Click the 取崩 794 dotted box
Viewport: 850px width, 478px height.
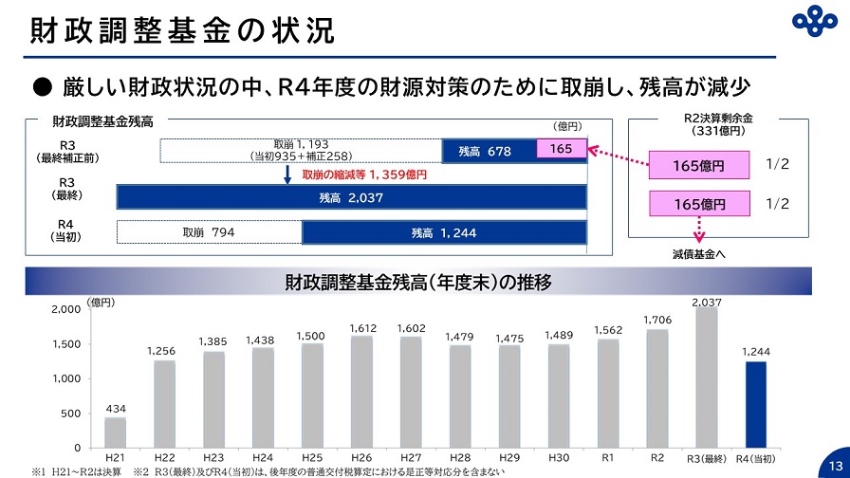pyautogui.click(x=209, y=233)
